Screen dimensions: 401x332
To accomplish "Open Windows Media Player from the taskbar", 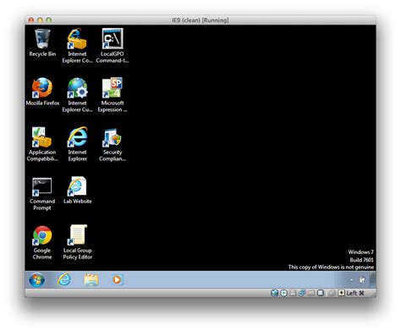I will point(117,279).
